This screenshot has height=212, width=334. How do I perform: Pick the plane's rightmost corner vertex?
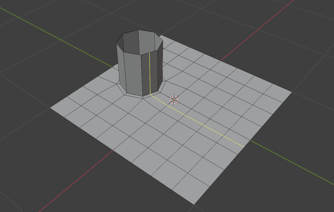click(292, 92)
